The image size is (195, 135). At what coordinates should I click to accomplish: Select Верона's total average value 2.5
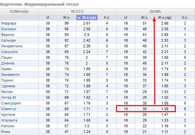click(87, 35)
